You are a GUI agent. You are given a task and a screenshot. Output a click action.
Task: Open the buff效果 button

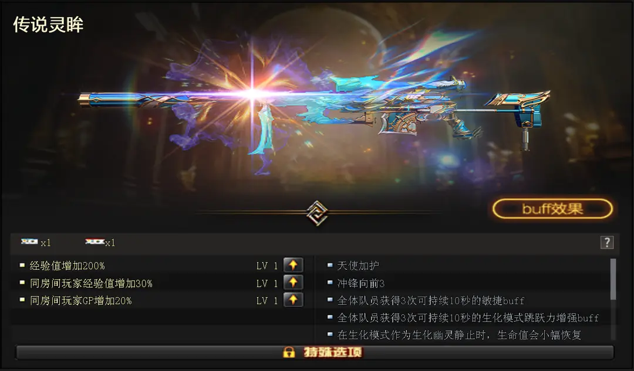tap(552, 209)
